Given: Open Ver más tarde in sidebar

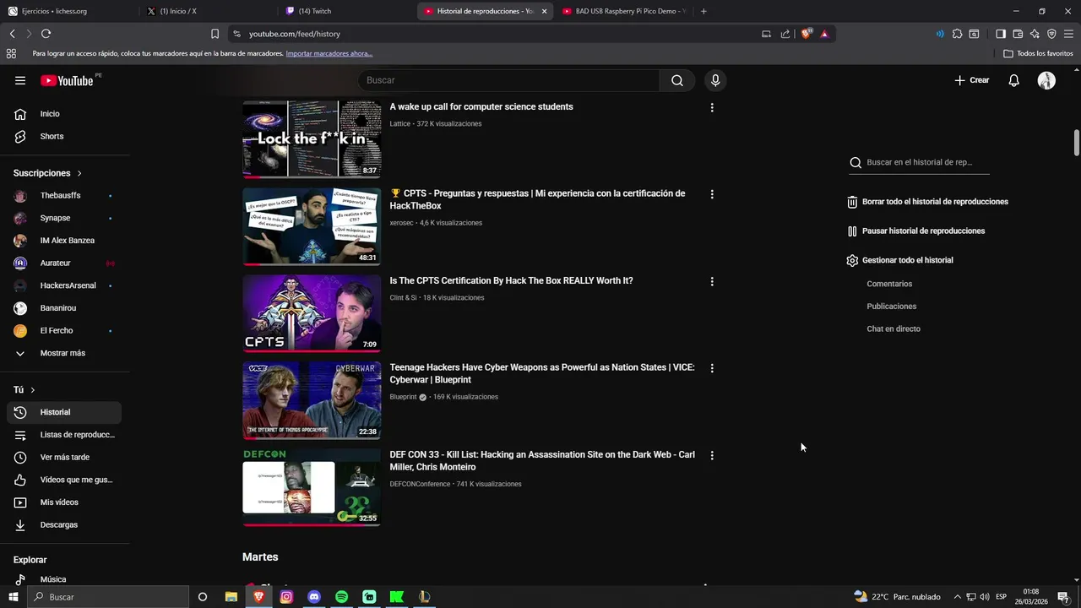Looking at the screenshot, I should [x=64, y=458].
